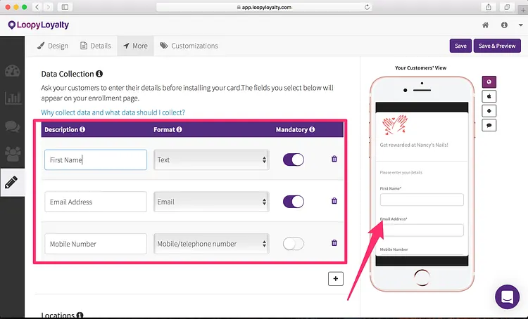Disable mandatory toggle for First Name
The image size is (528, 319).
point(294,159)
